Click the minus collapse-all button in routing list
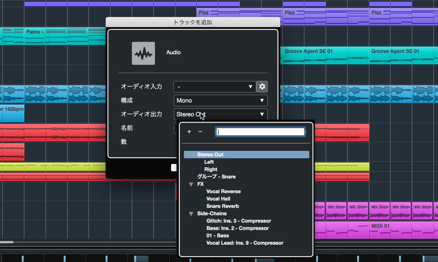 point(200,132)
